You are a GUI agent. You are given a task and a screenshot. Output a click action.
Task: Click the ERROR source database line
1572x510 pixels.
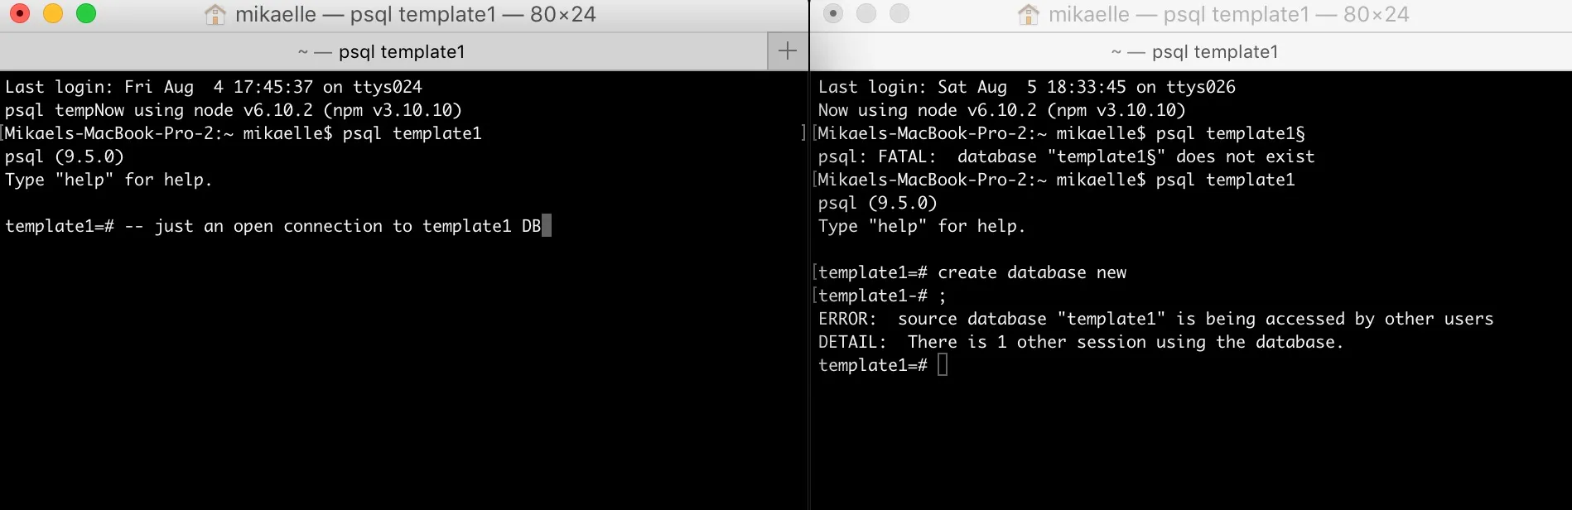click(1156, 319)
